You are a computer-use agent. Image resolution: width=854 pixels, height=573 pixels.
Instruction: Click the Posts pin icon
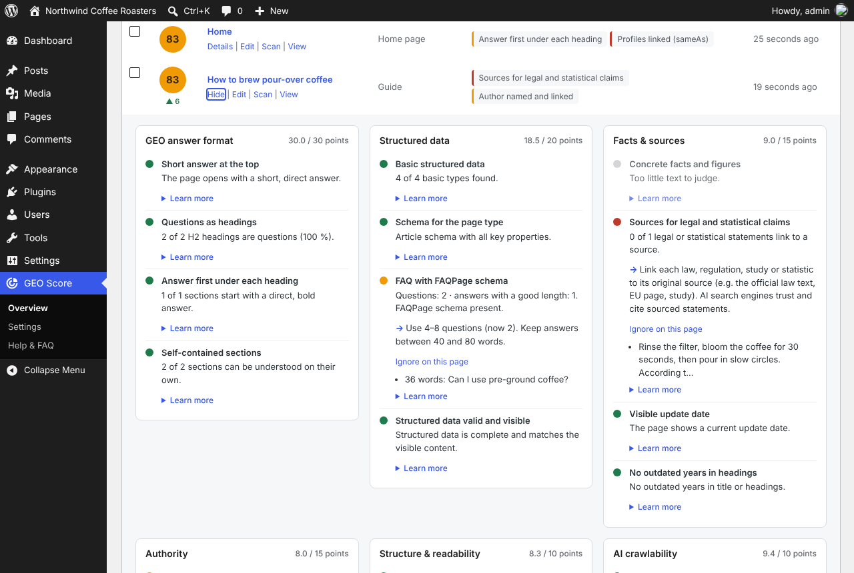click(x=12, y=71)
